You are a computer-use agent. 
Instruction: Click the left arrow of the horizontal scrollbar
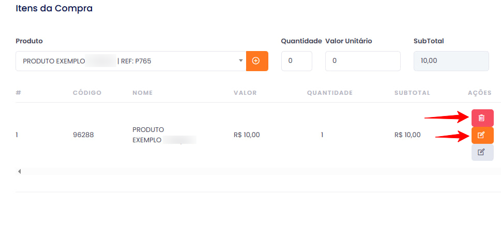(20, 172)
